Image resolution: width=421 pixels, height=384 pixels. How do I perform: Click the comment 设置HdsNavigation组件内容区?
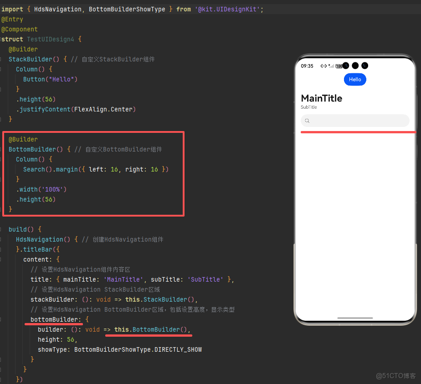pos(86,269)
